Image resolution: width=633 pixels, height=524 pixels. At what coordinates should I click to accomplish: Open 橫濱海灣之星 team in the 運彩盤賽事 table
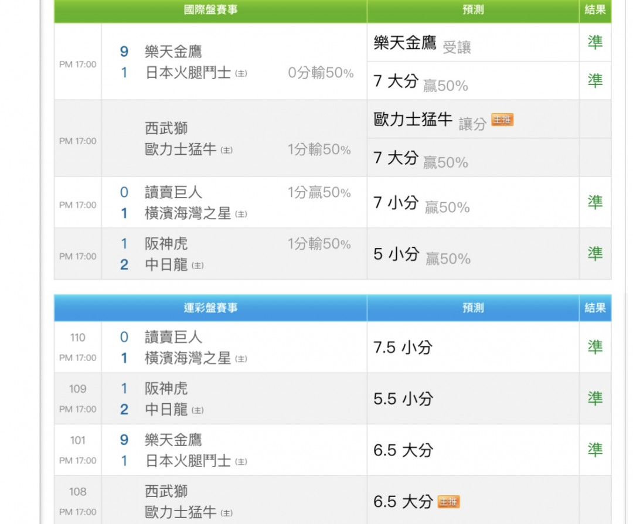(x=188, y=358)
